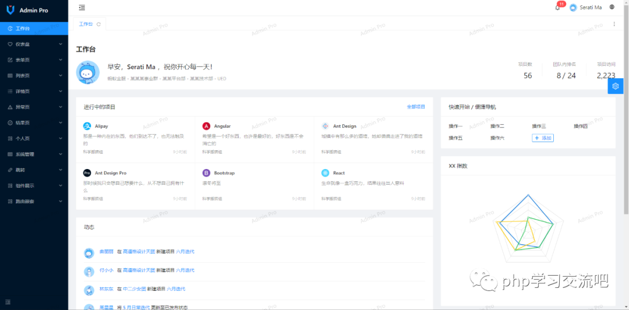
Task: Click the React project logo
Action: pos(326,172)
